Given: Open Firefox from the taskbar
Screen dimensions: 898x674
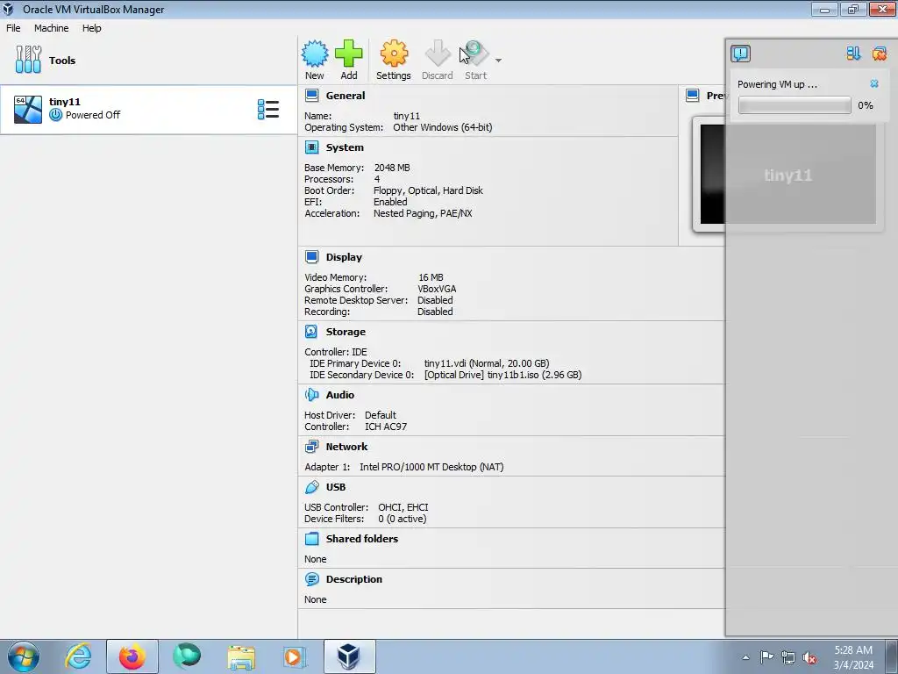Looking at the screenshot, I should click(x=132, y=656).
